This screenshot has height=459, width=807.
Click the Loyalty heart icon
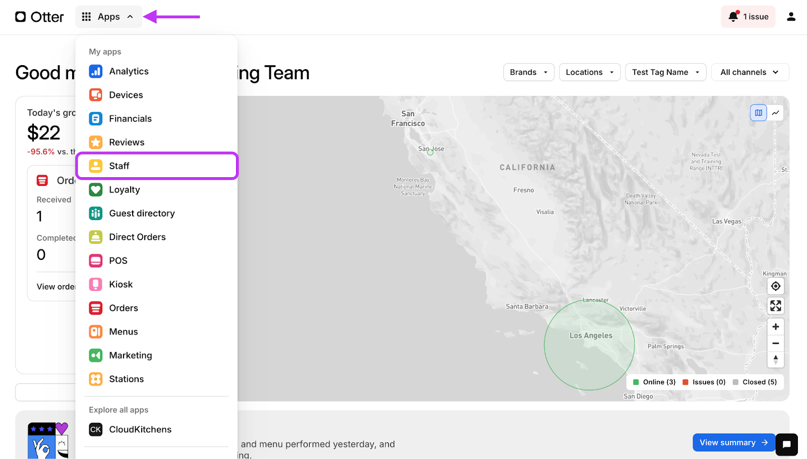point(96,190)
